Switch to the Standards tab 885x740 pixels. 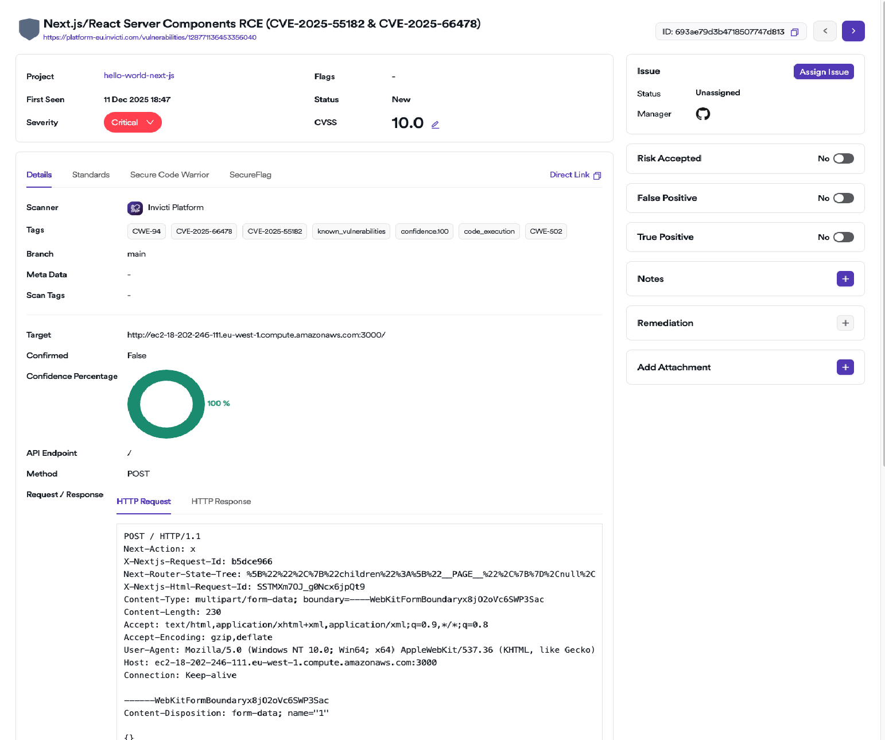point(91,175)
